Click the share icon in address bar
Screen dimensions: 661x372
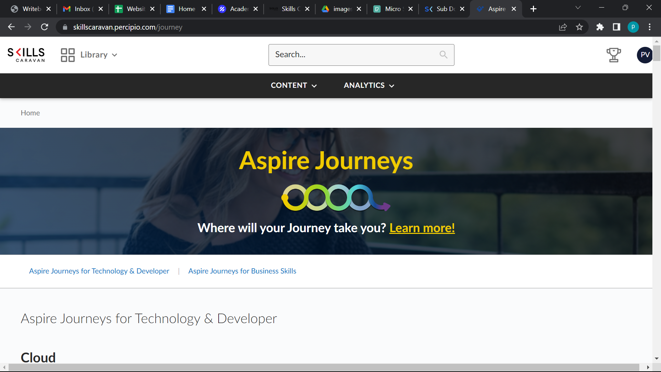tap(563, 27)
